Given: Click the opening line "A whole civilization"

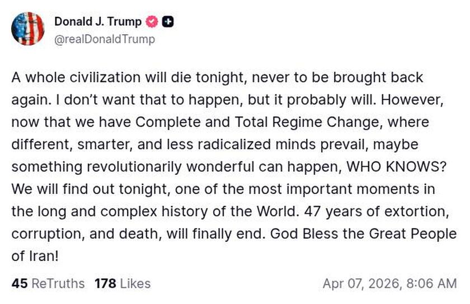Looking at the screenshot, I should (x=68, y=77).
